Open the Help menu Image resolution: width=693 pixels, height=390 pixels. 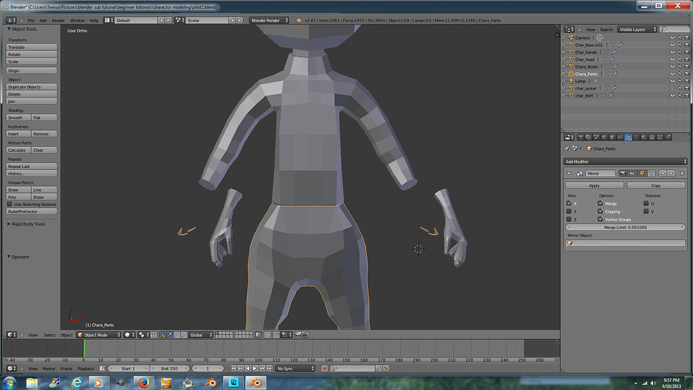[x=94, y=20]
